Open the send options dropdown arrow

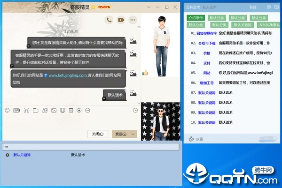(133, 134)
